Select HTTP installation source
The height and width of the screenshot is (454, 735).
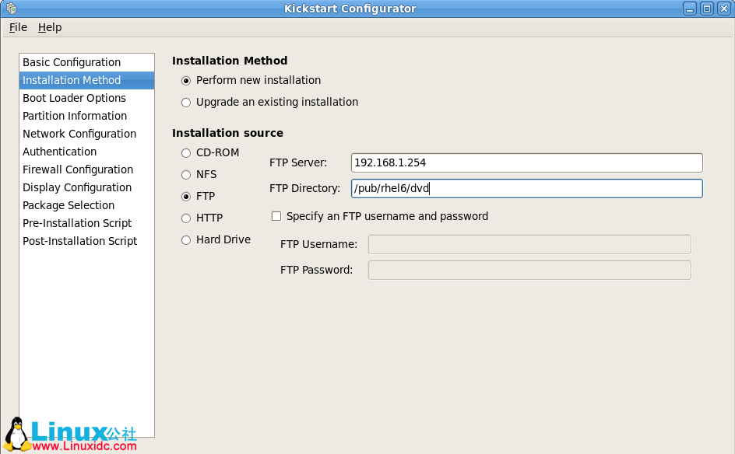tap(186, 218)
